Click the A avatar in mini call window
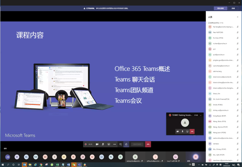The width and height of the screenshot is (242, 167). point(185,123)
